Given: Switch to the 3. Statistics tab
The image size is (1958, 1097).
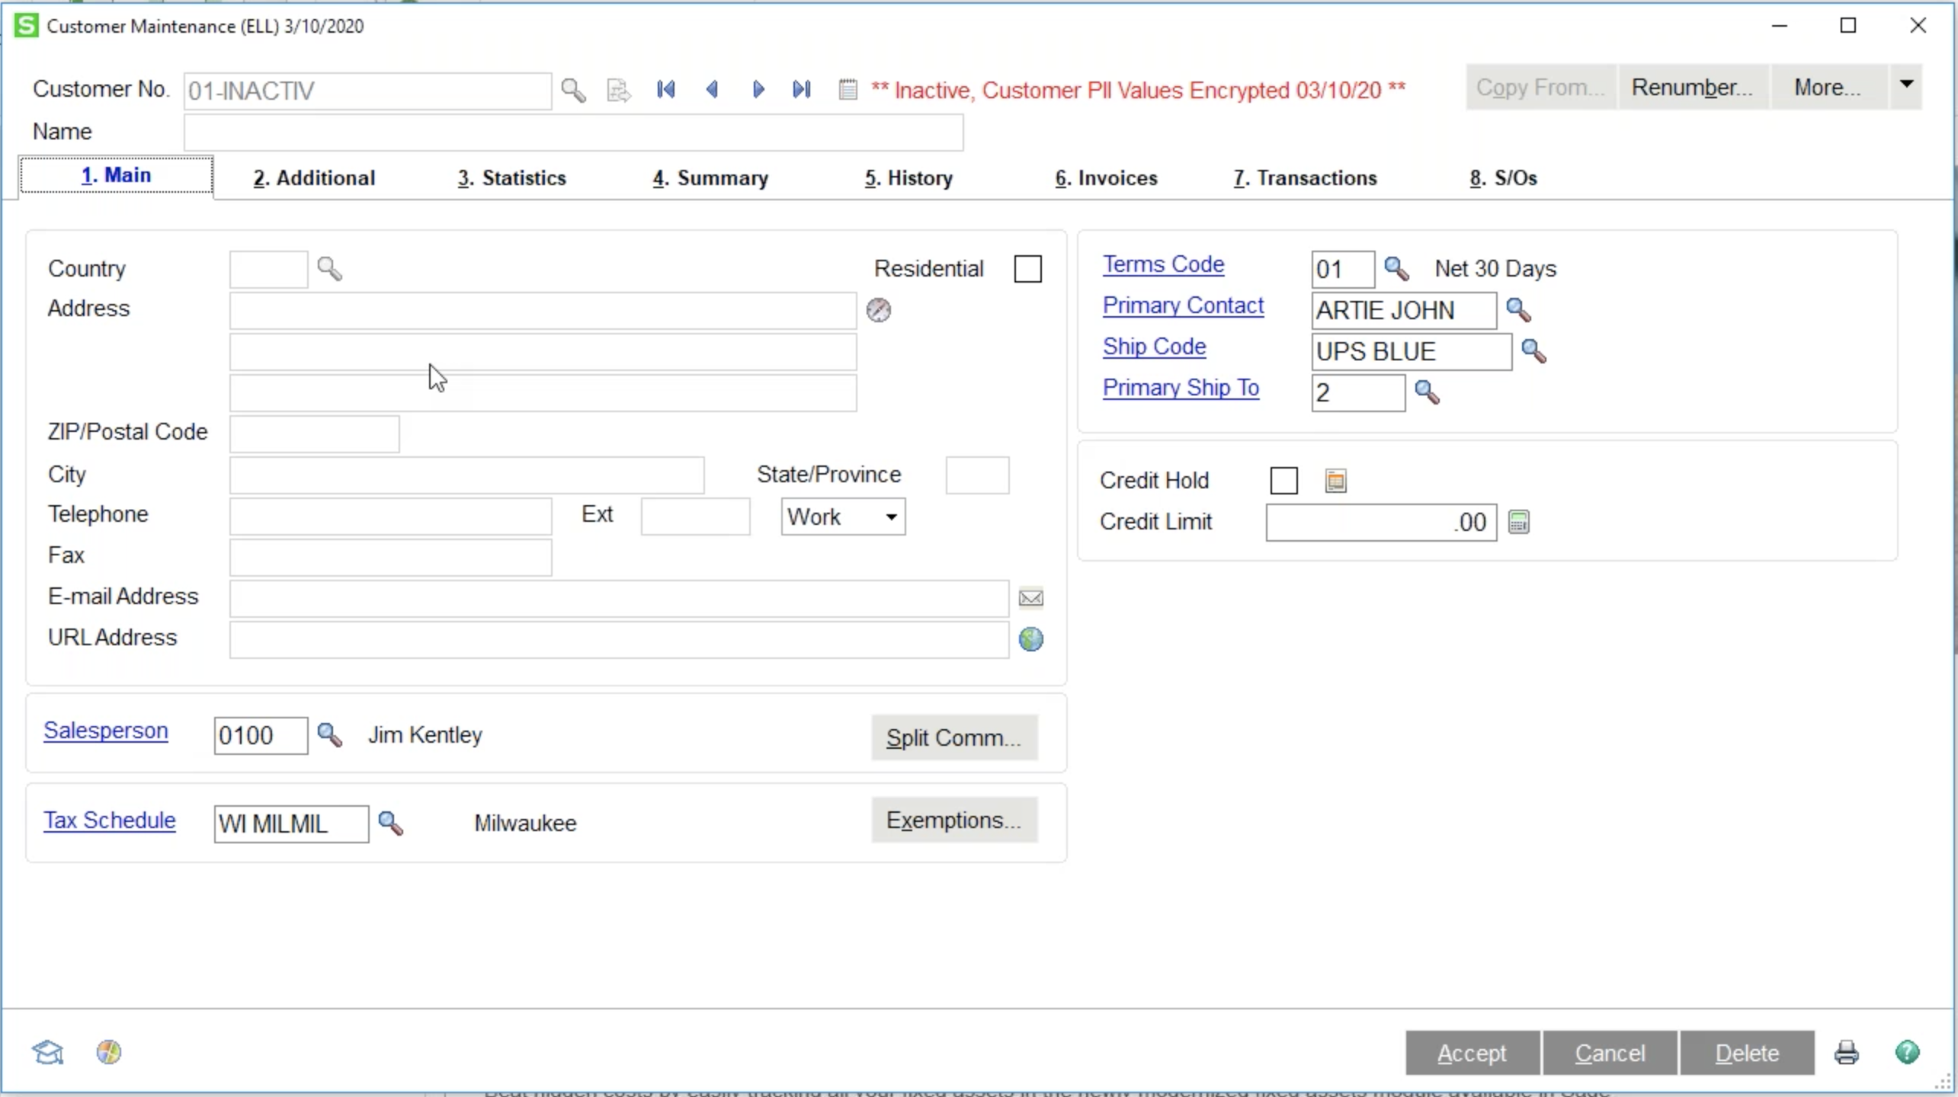Looking at the screenshot, I should click(512, 178).
